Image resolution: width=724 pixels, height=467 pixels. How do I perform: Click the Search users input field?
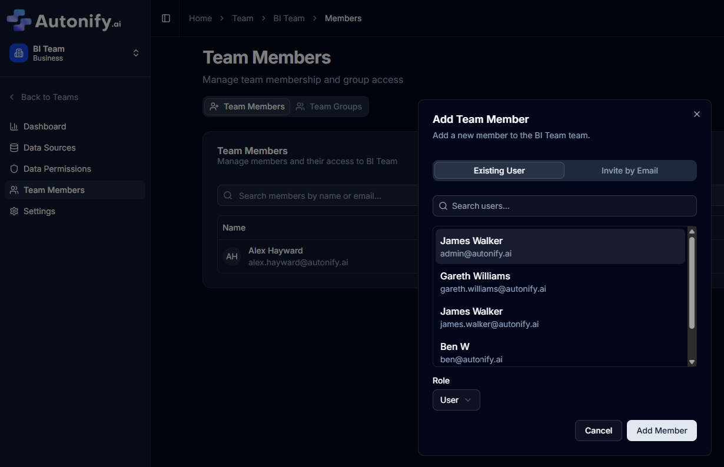coord(564,206)
